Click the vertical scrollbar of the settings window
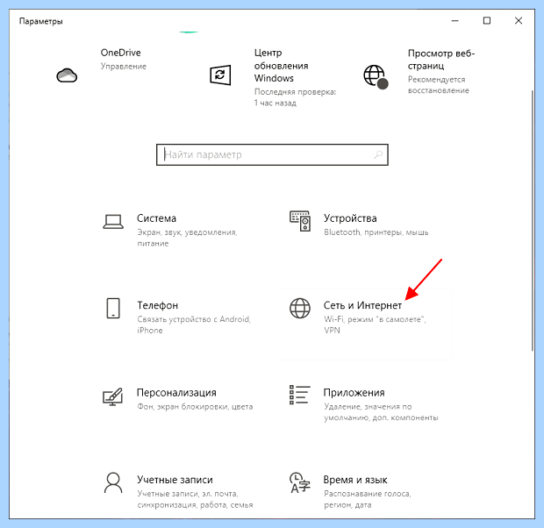 coord(533,220)
